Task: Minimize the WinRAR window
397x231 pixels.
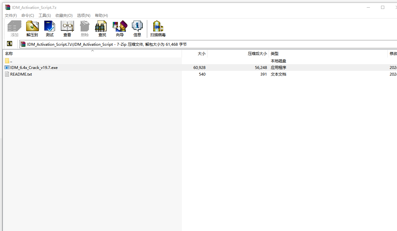Action: tap(368, 7)
